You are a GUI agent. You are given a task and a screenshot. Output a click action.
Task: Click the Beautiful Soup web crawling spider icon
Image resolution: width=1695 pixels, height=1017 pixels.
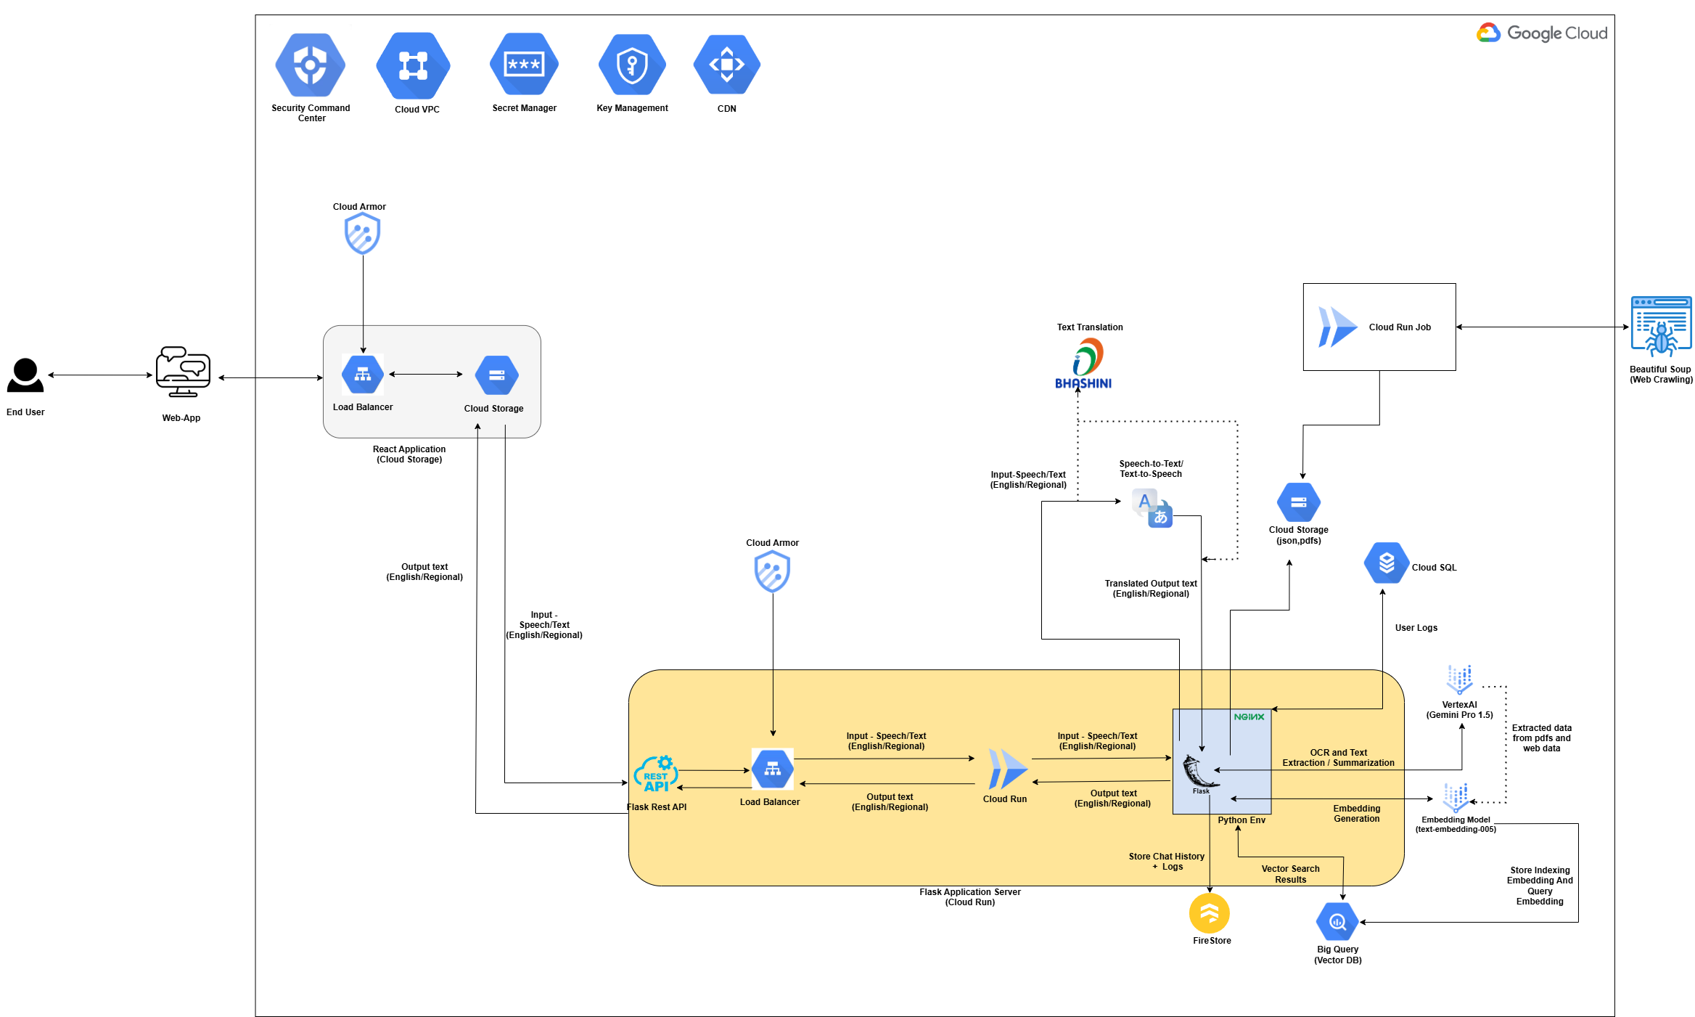pos(1661,327)
